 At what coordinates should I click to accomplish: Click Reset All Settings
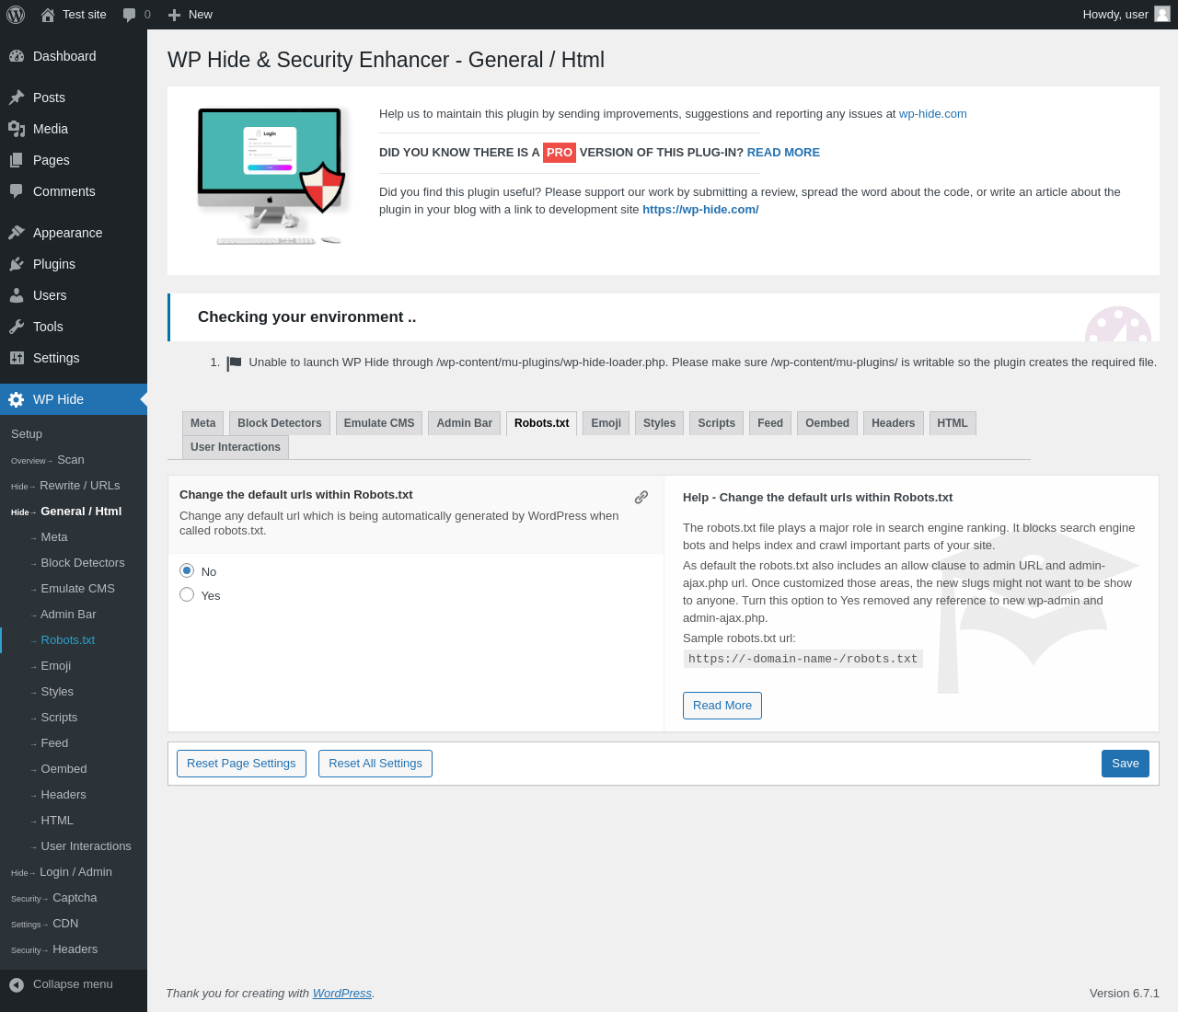tap(375, 764)
